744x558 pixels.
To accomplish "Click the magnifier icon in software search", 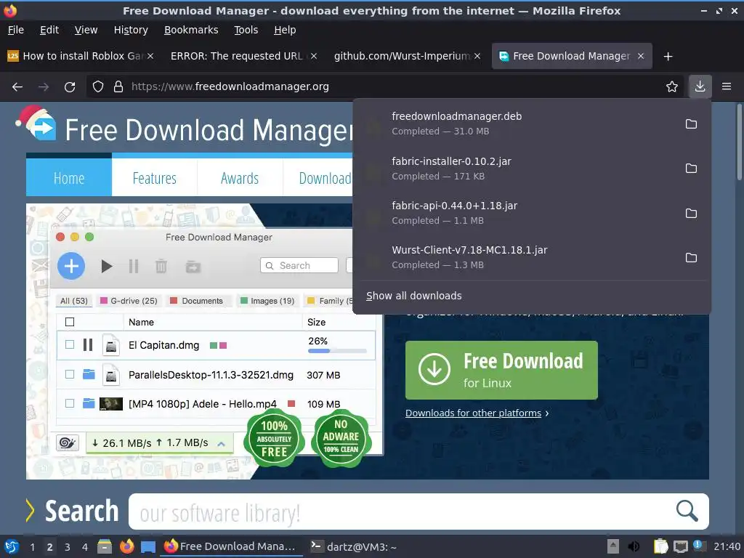I will click(687, 511).
